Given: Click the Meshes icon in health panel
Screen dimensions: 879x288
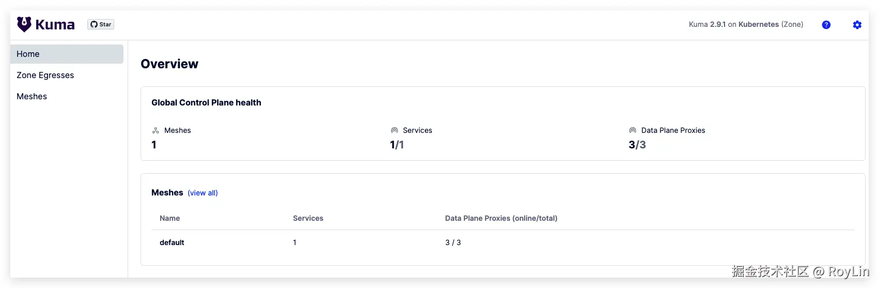Looking at the screenshot, I should pos(156,131).
